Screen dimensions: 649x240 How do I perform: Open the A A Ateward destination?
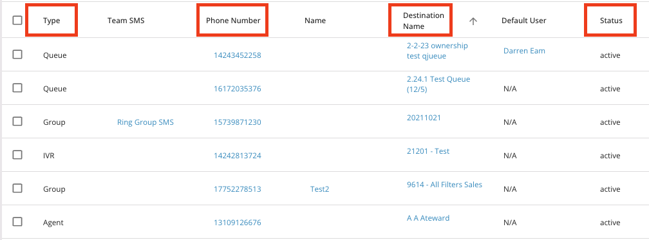pos(428,218)
